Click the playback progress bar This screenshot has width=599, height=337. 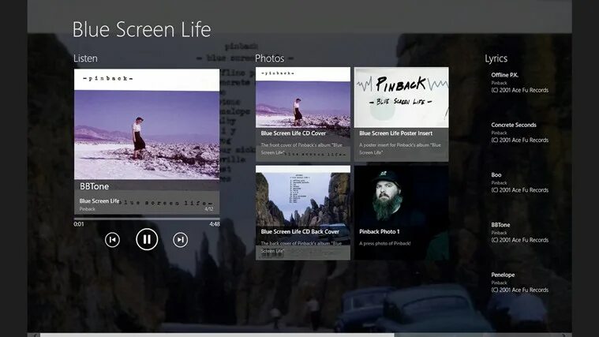[x=147, y=219]
